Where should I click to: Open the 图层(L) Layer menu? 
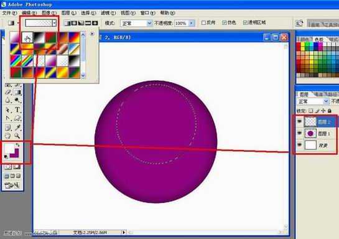coord(69,13)
